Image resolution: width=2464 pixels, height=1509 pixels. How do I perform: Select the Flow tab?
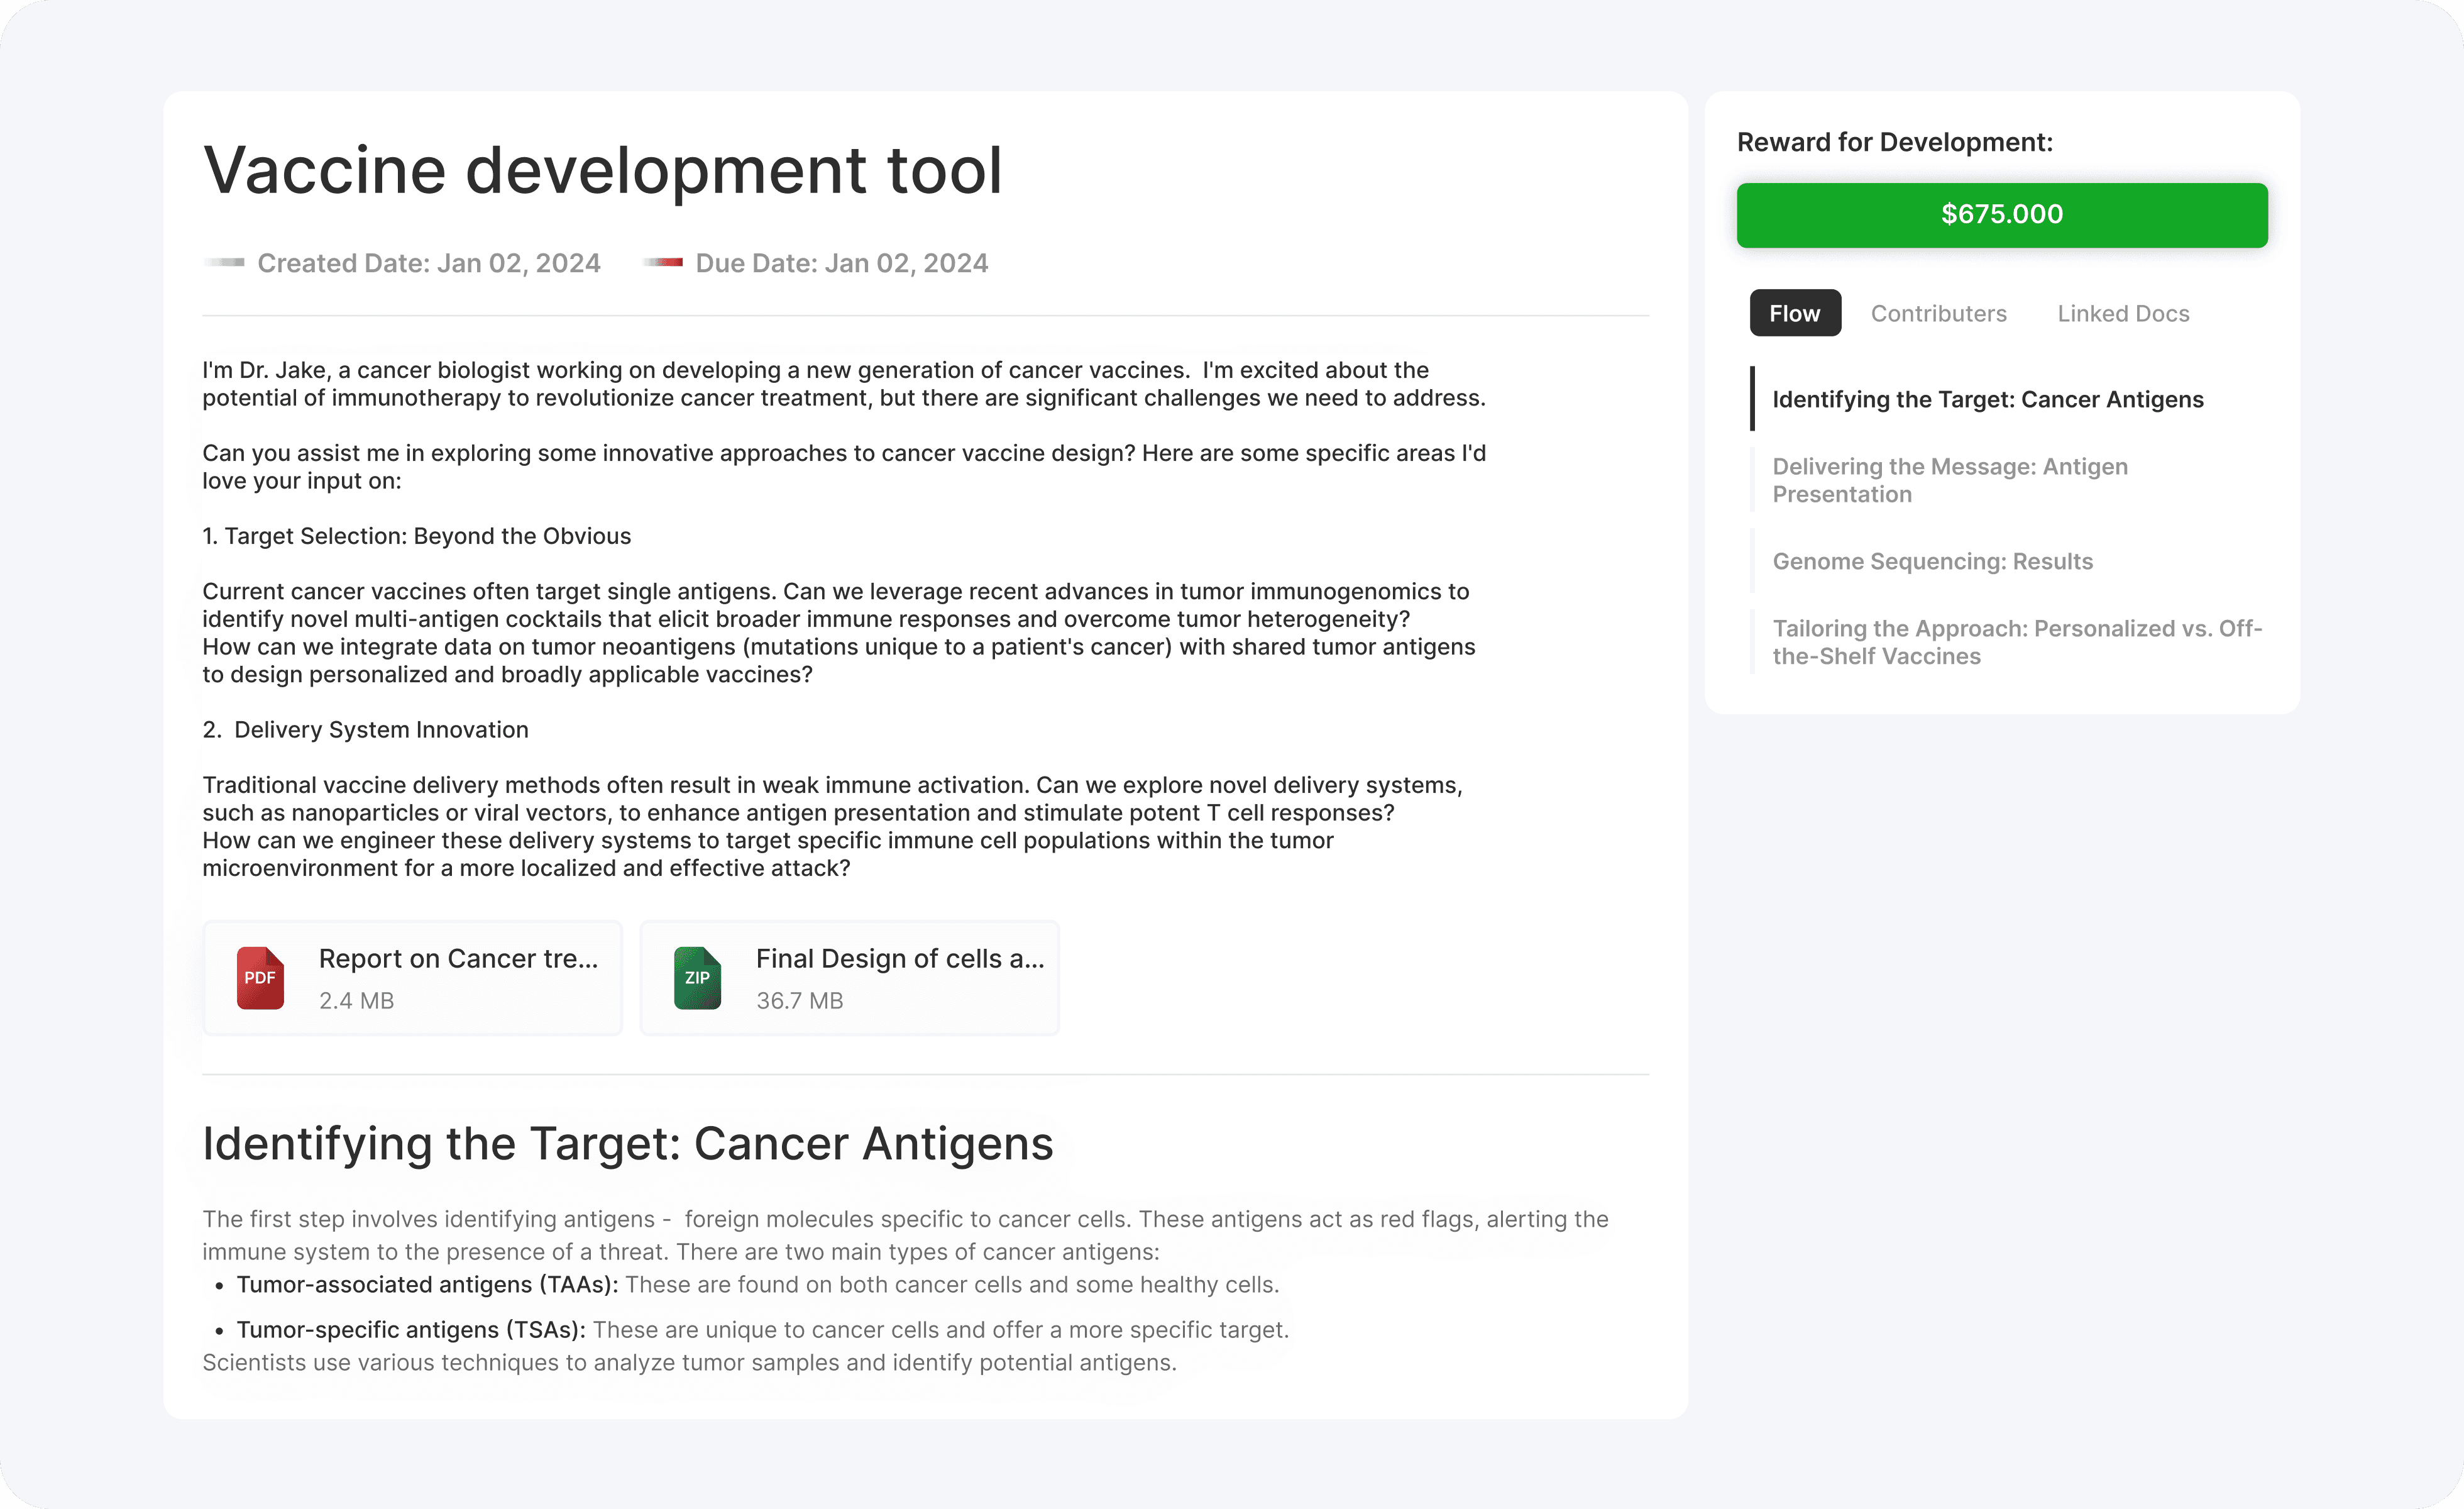coord(1794,313)
